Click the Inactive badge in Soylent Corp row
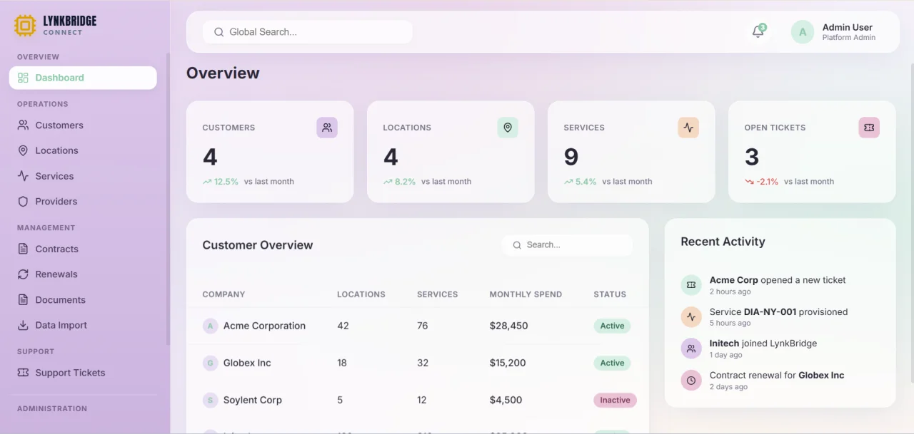Image resolution: width=914 pixels, height=434 pixels. [615, 401]
